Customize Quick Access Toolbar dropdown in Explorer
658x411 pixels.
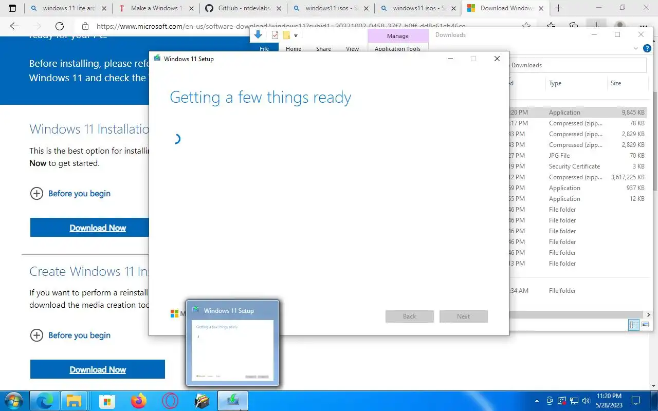(x=296, y=35)
